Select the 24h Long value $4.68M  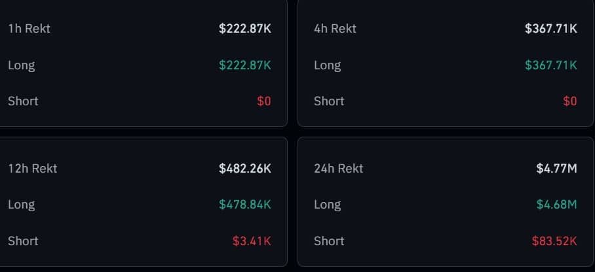click(x=557, y=205)
